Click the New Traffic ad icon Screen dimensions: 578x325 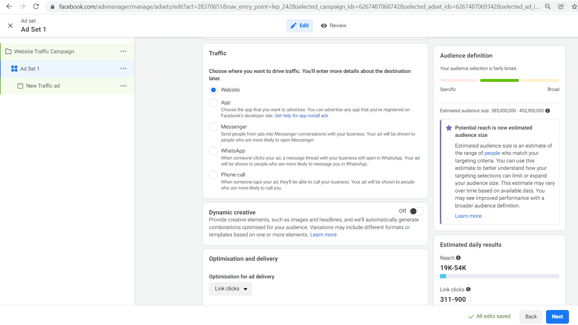[x=20, y=86]
